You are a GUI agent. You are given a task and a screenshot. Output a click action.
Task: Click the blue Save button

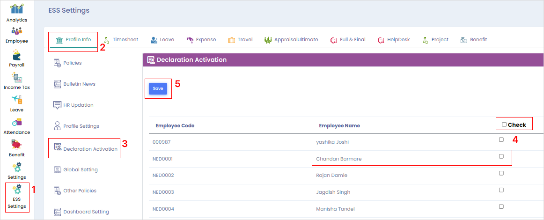(158, 88)
